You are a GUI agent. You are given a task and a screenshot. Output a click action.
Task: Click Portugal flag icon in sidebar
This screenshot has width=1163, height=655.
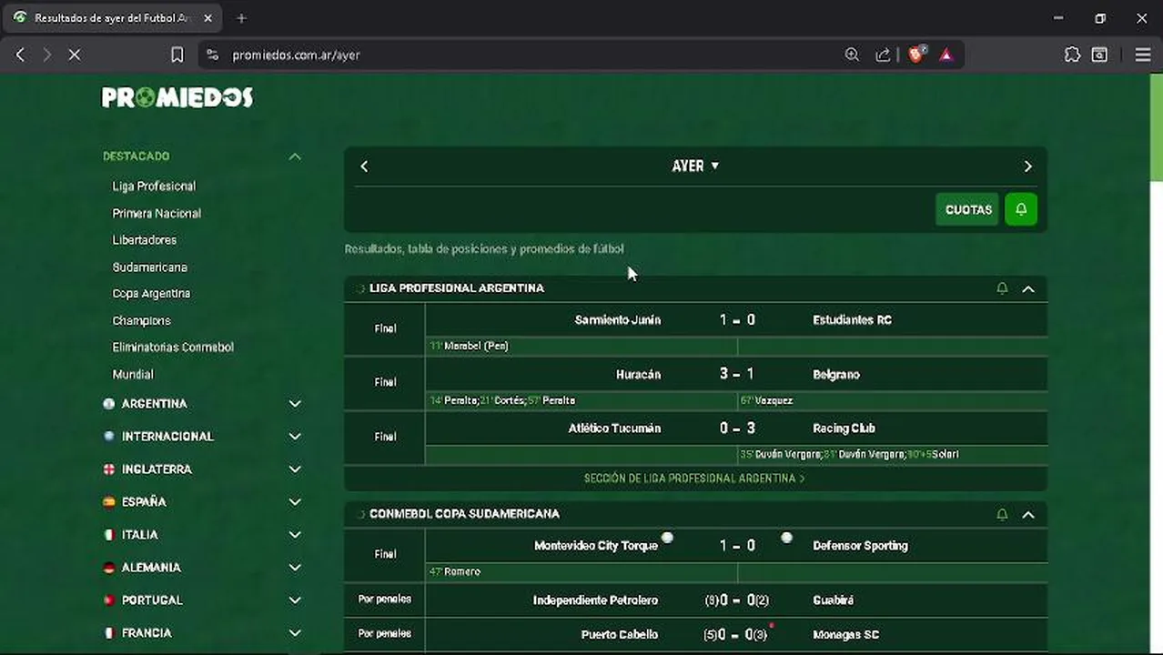109,600
